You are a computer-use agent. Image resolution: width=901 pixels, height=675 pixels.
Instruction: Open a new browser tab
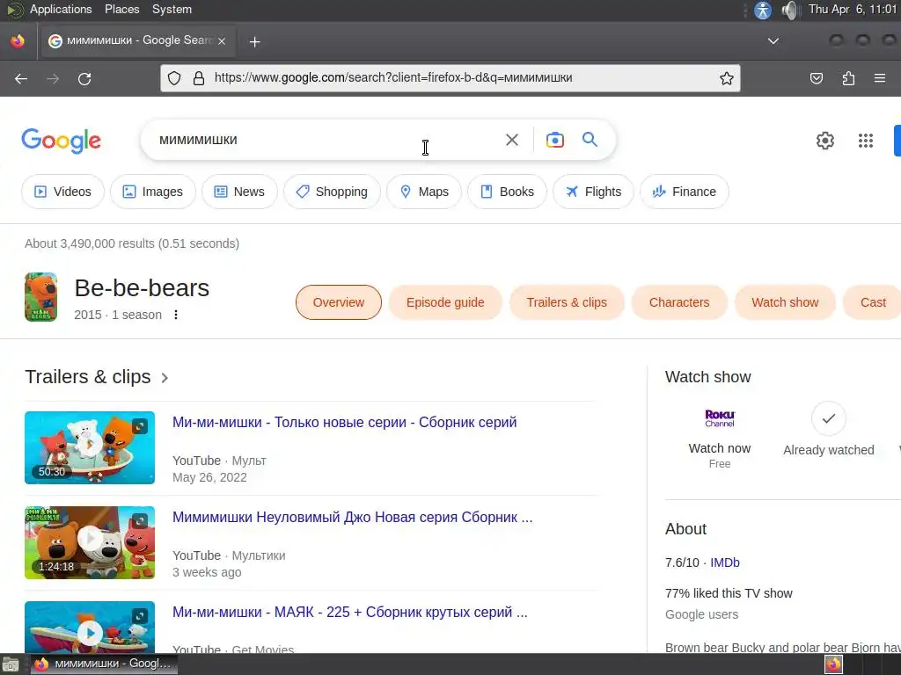pyautogui.click(x=254, y=41)
